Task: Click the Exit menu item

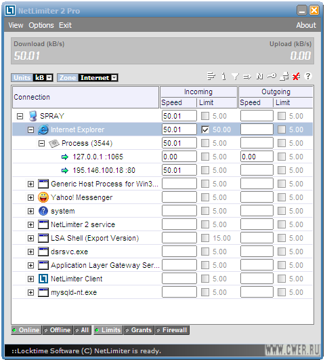Action: click(66, 25)
